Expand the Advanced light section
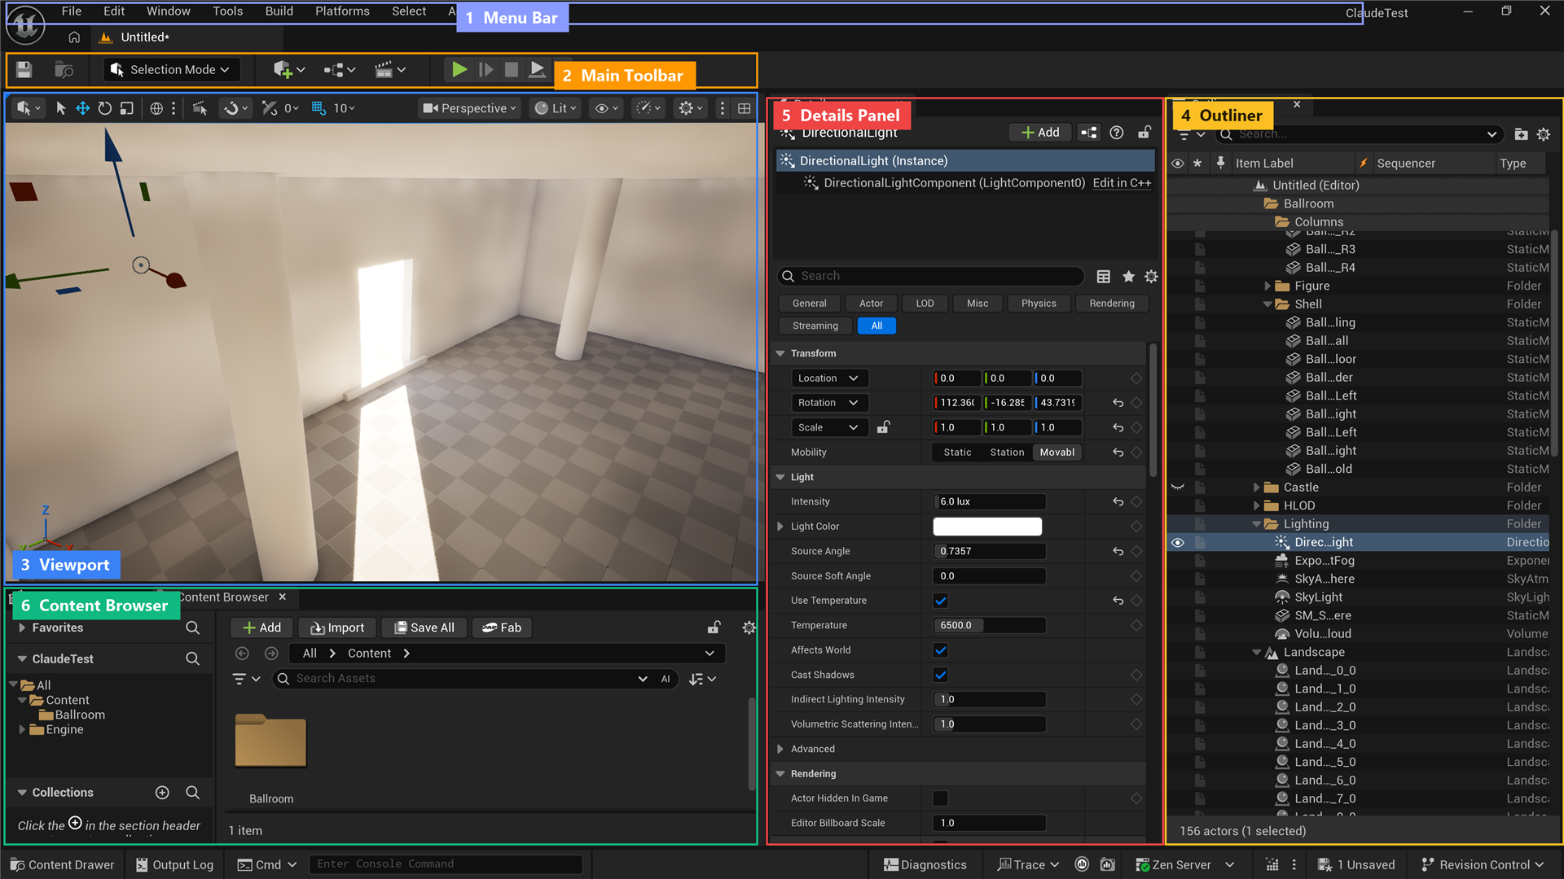The width and height of the screenshot is (1564, 879). click(x=780, y=750)
